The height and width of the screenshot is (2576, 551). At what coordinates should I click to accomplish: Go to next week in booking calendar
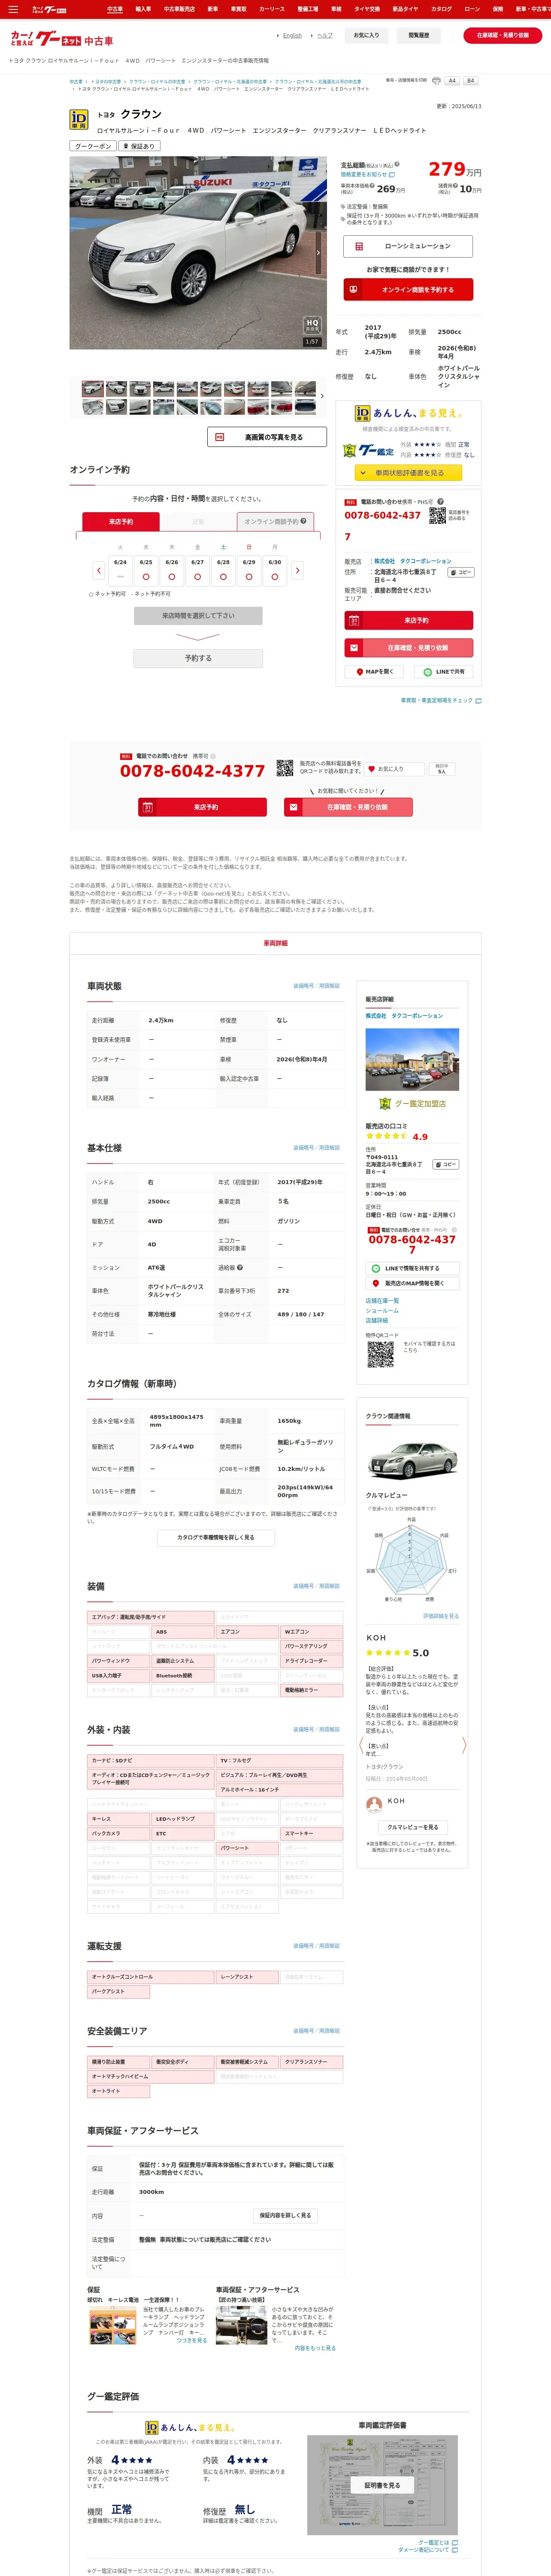point(297,570)
